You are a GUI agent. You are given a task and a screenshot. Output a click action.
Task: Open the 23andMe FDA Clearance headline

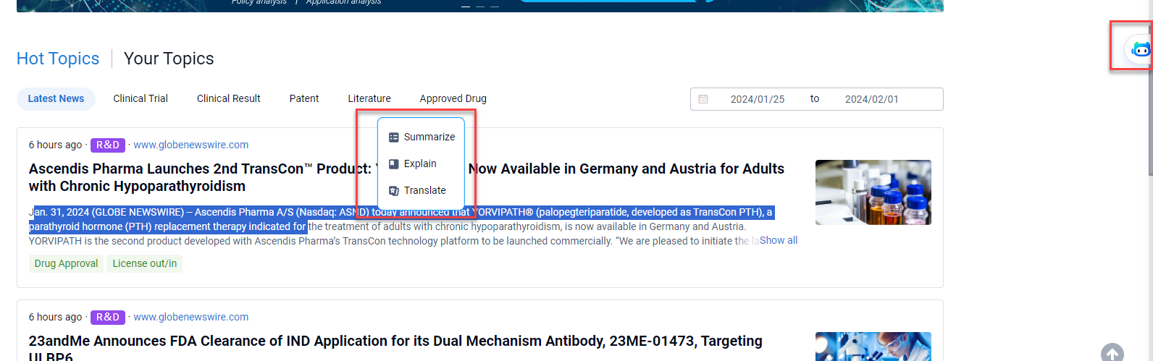(395, 341)
